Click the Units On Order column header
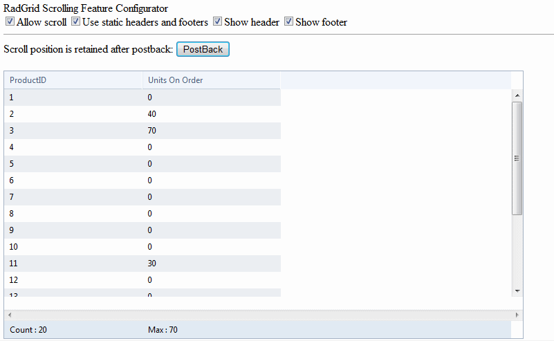The image size is (554, 341). point(176,80)
